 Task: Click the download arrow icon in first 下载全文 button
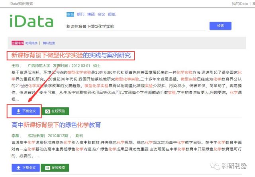19,111
